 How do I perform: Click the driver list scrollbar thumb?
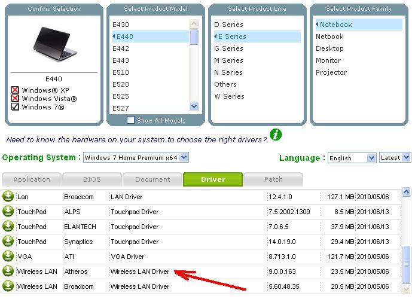(x=406, y=264)
